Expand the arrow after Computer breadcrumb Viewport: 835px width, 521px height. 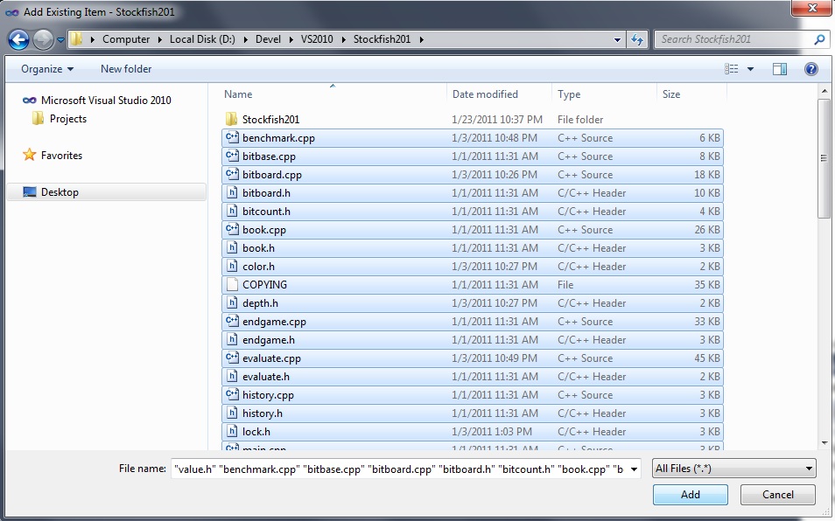pyautogui.click(x=160, y=39)
